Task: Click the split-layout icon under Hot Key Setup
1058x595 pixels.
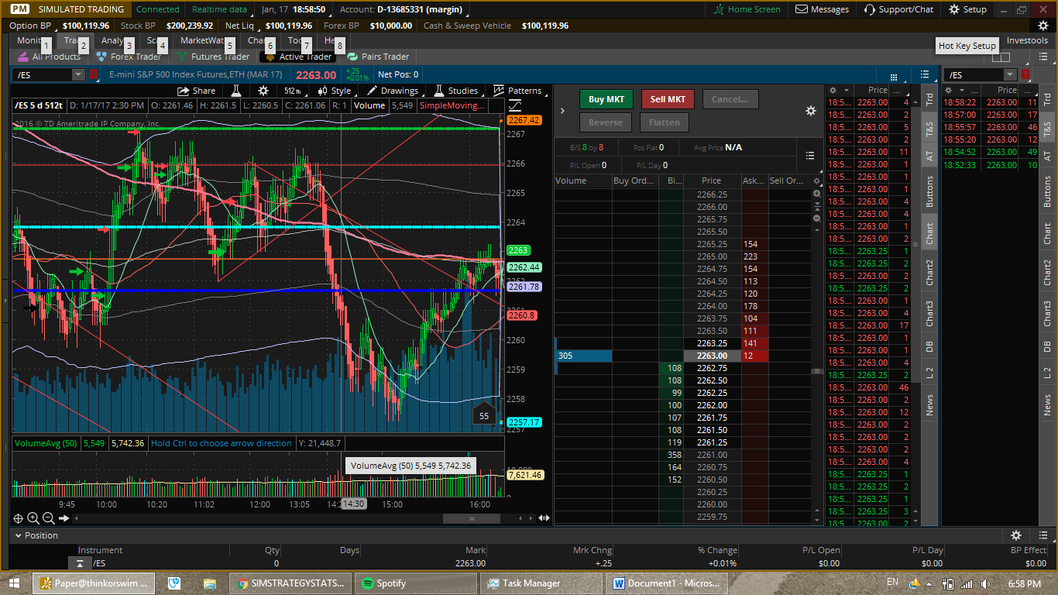Action: pyautogui.click(x=1001, y=57)
